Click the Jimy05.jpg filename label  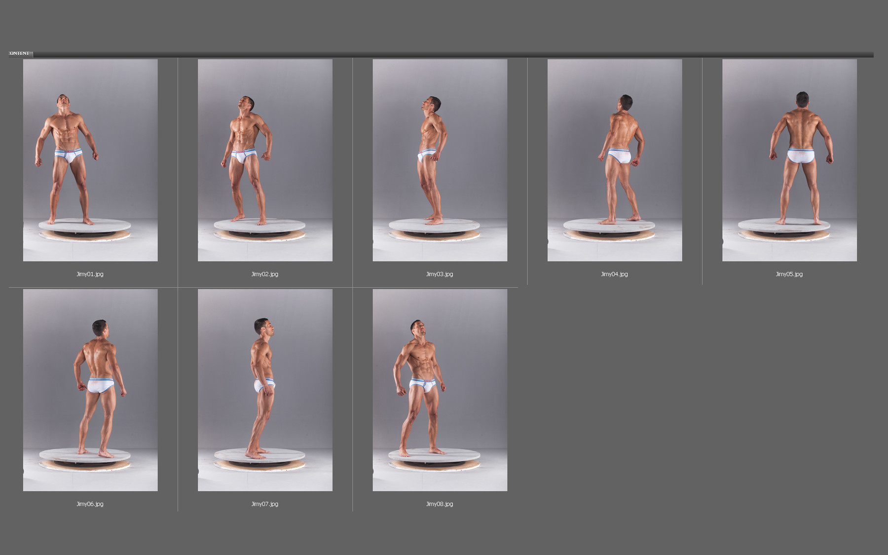[789, 273]
